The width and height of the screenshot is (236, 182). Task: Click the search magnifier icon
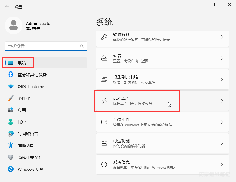coord(82,46)
